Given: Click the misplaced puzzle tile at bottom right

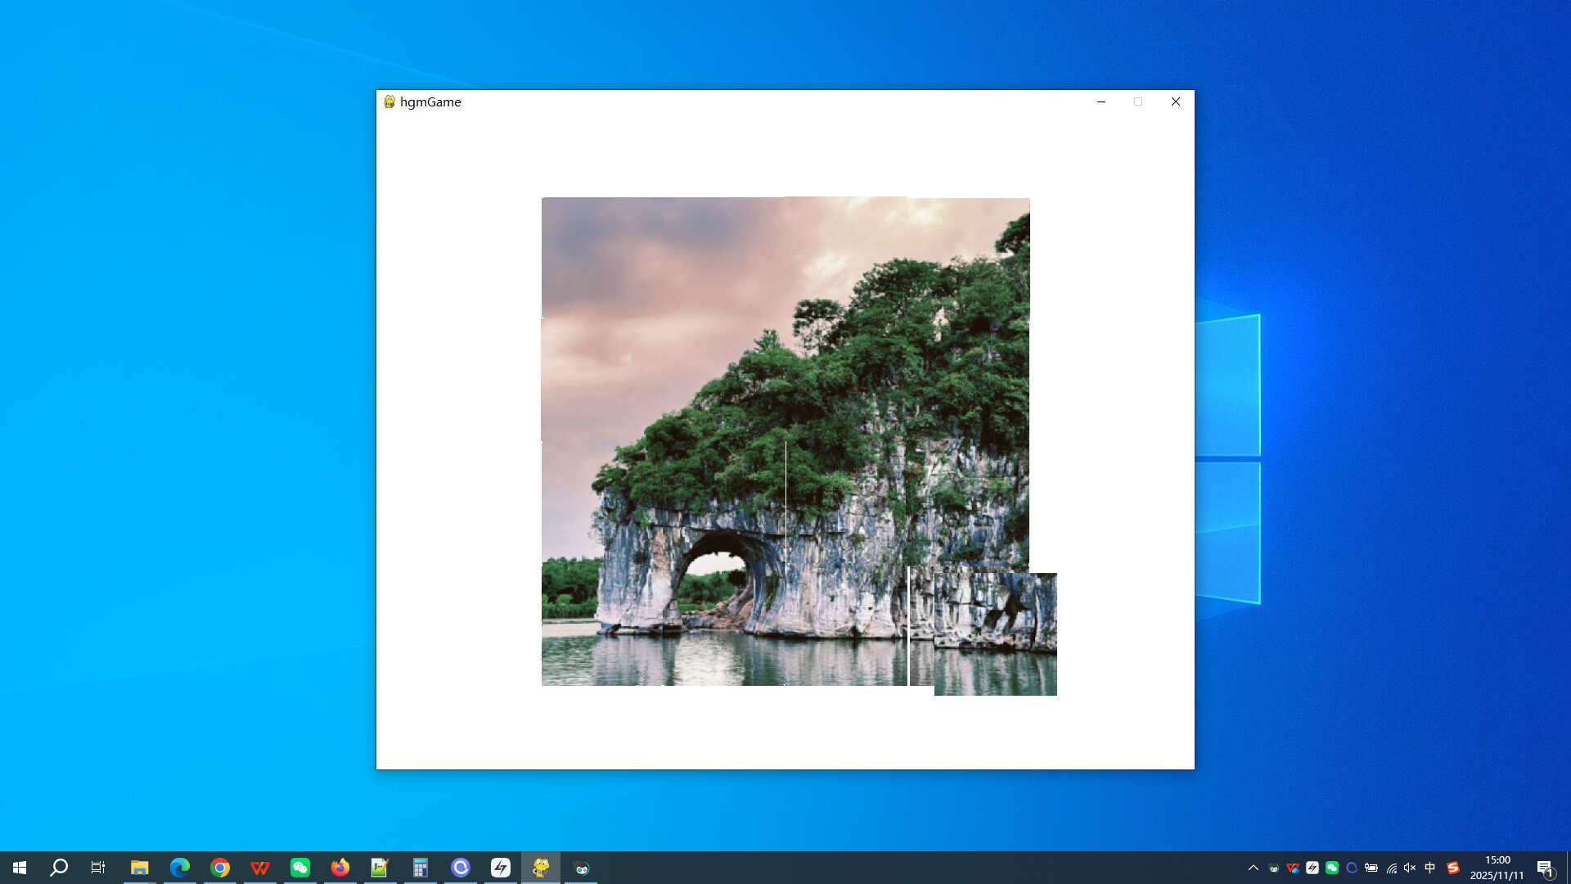Looking at the screenshot, I should pos(995,633).
